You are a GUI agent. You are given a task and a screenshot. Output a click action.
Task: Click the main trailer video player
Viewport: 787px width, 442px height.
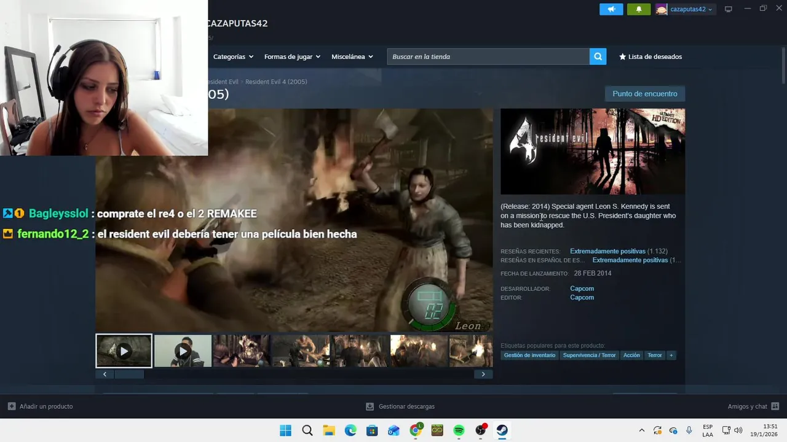click(294, 220)
